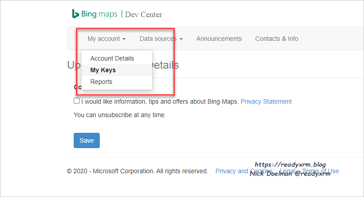364x197 pixels.
Task: Click the Bing 'b' logo icon
Action: coord(75,13)
